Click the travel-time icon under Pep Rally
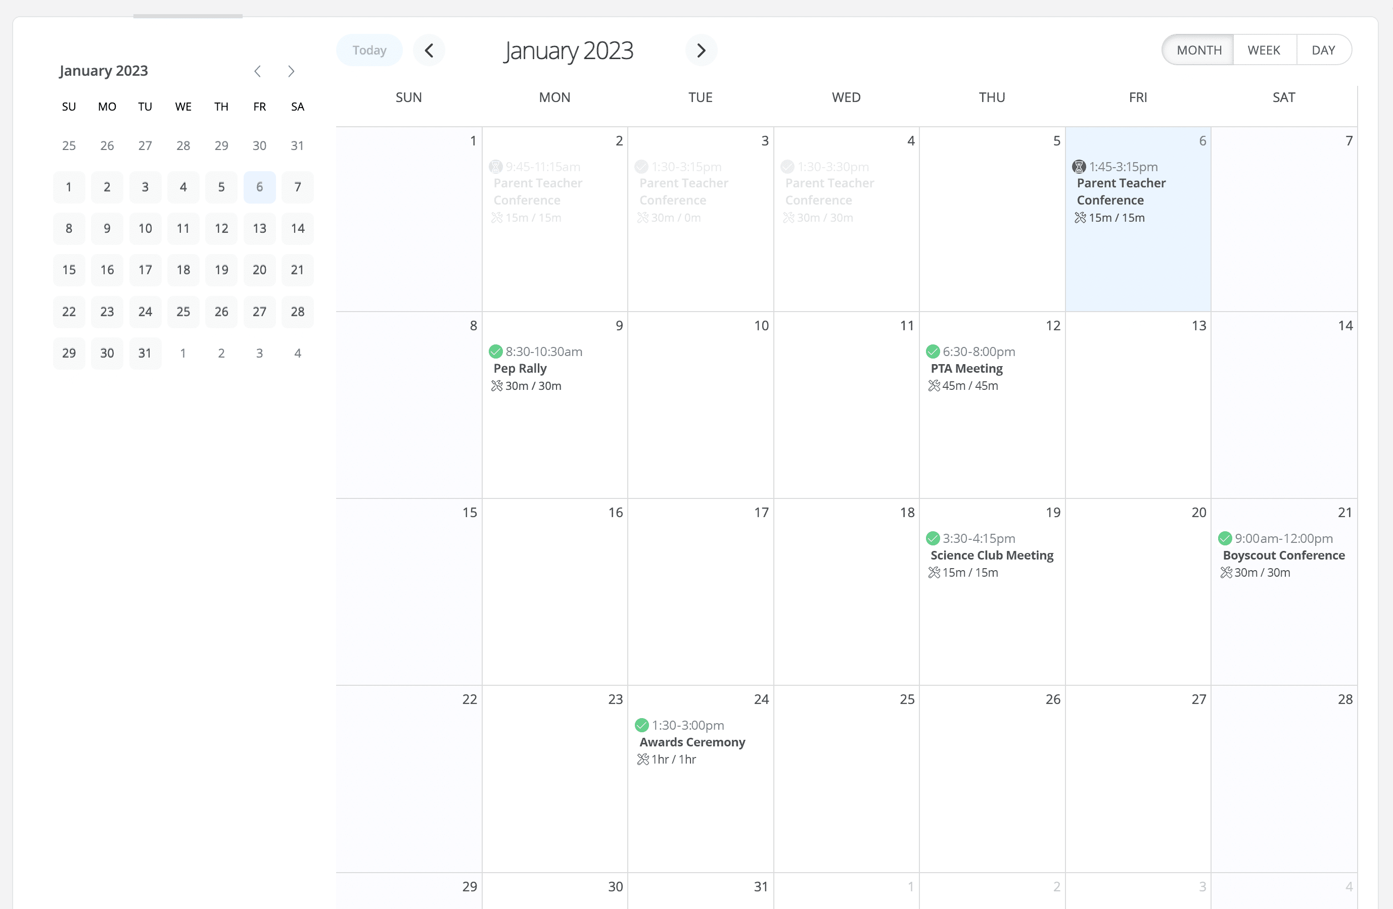 pos(496,385)
